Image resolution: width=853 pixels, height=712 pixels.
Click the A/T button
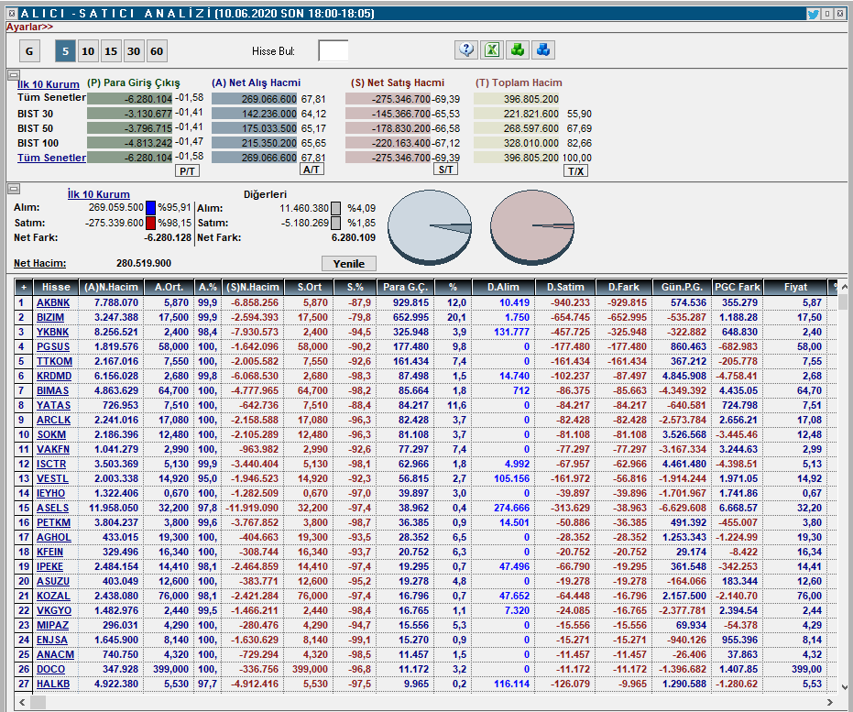(x=312, y=170)
